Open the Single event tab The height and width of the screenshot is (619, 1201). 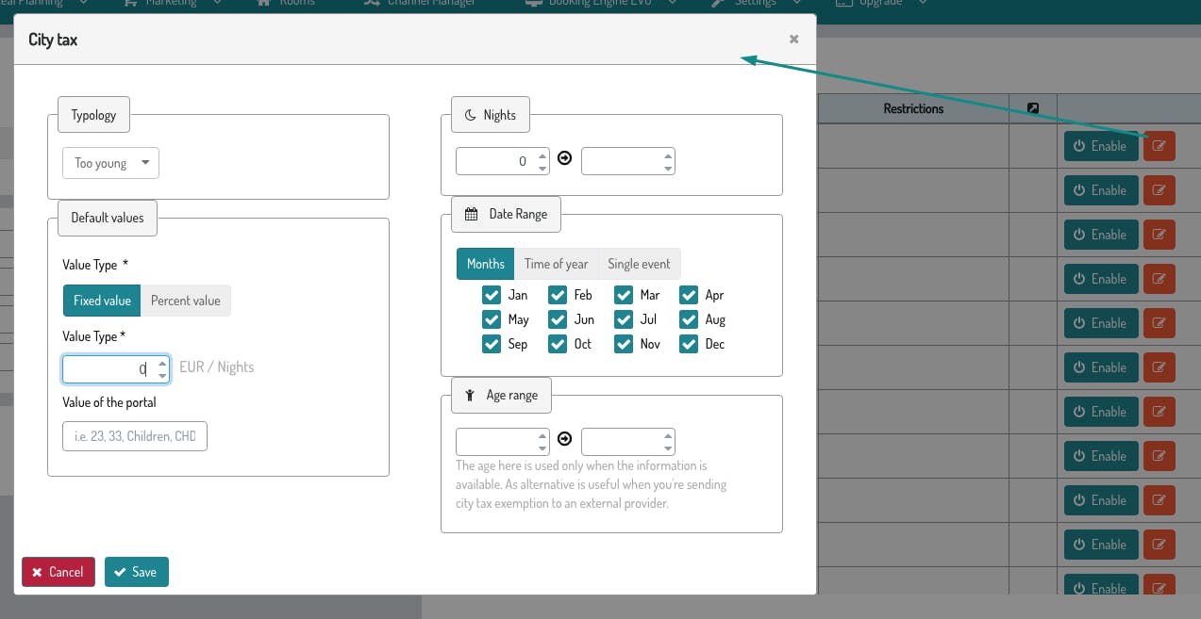tap(640, 264)
